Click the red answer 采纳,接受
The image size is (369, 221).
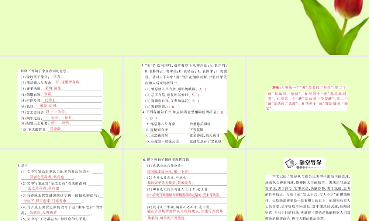click(54, 88)
